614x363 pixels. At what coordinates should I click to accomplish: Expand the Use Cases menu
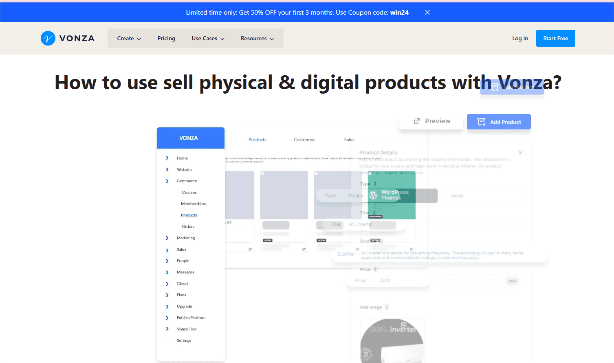208,38
